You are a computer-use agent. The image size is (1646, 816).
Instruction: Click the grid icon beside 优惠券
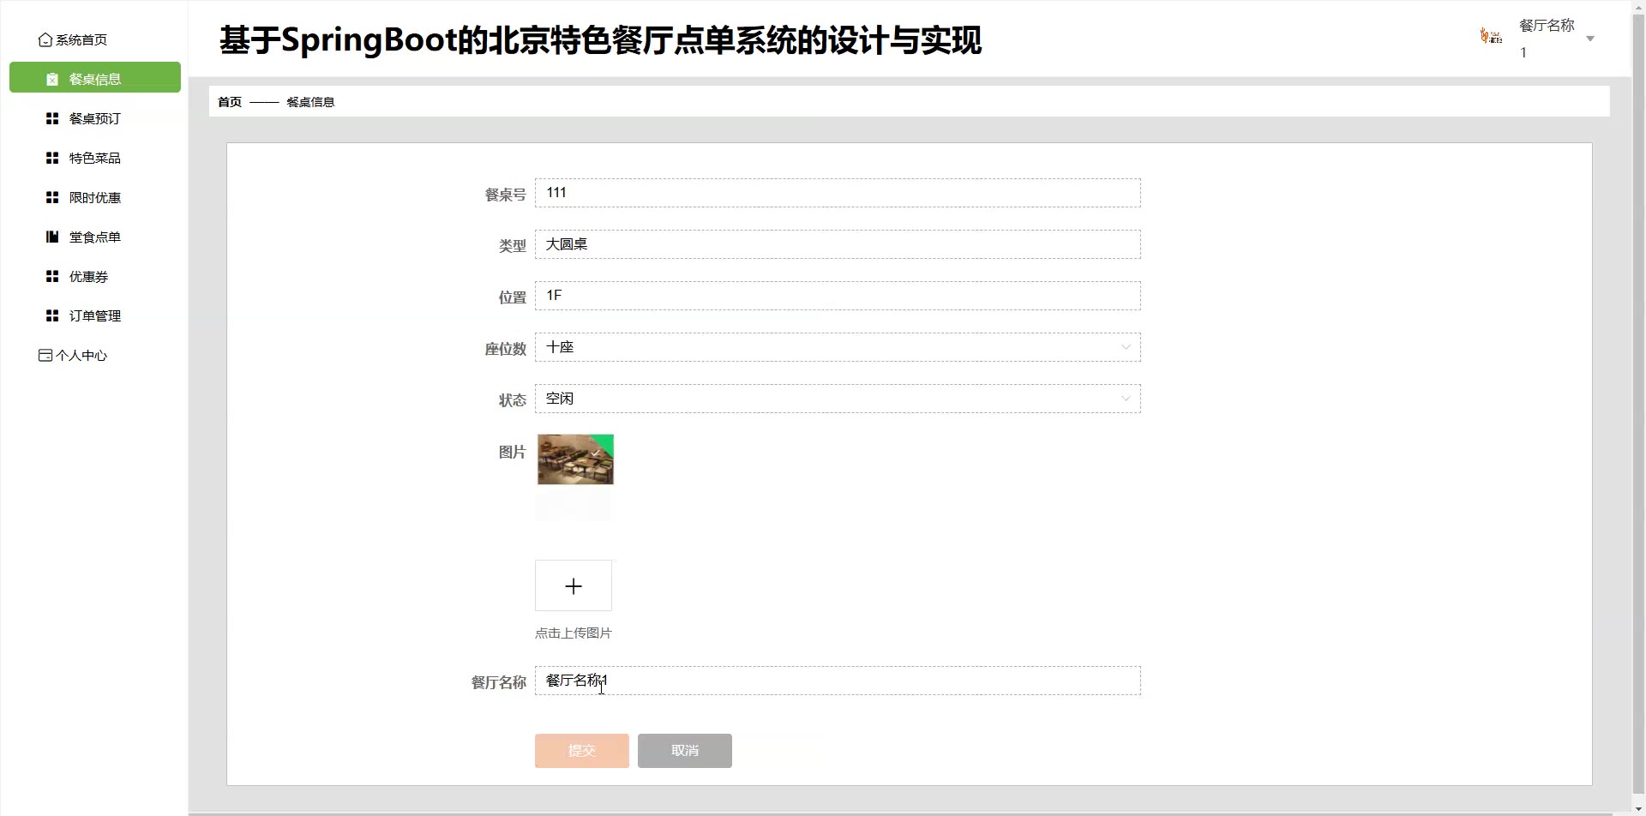pos(52,276)
